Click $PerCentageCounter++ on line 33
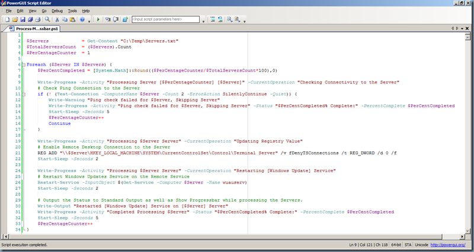 click(65, 224)
